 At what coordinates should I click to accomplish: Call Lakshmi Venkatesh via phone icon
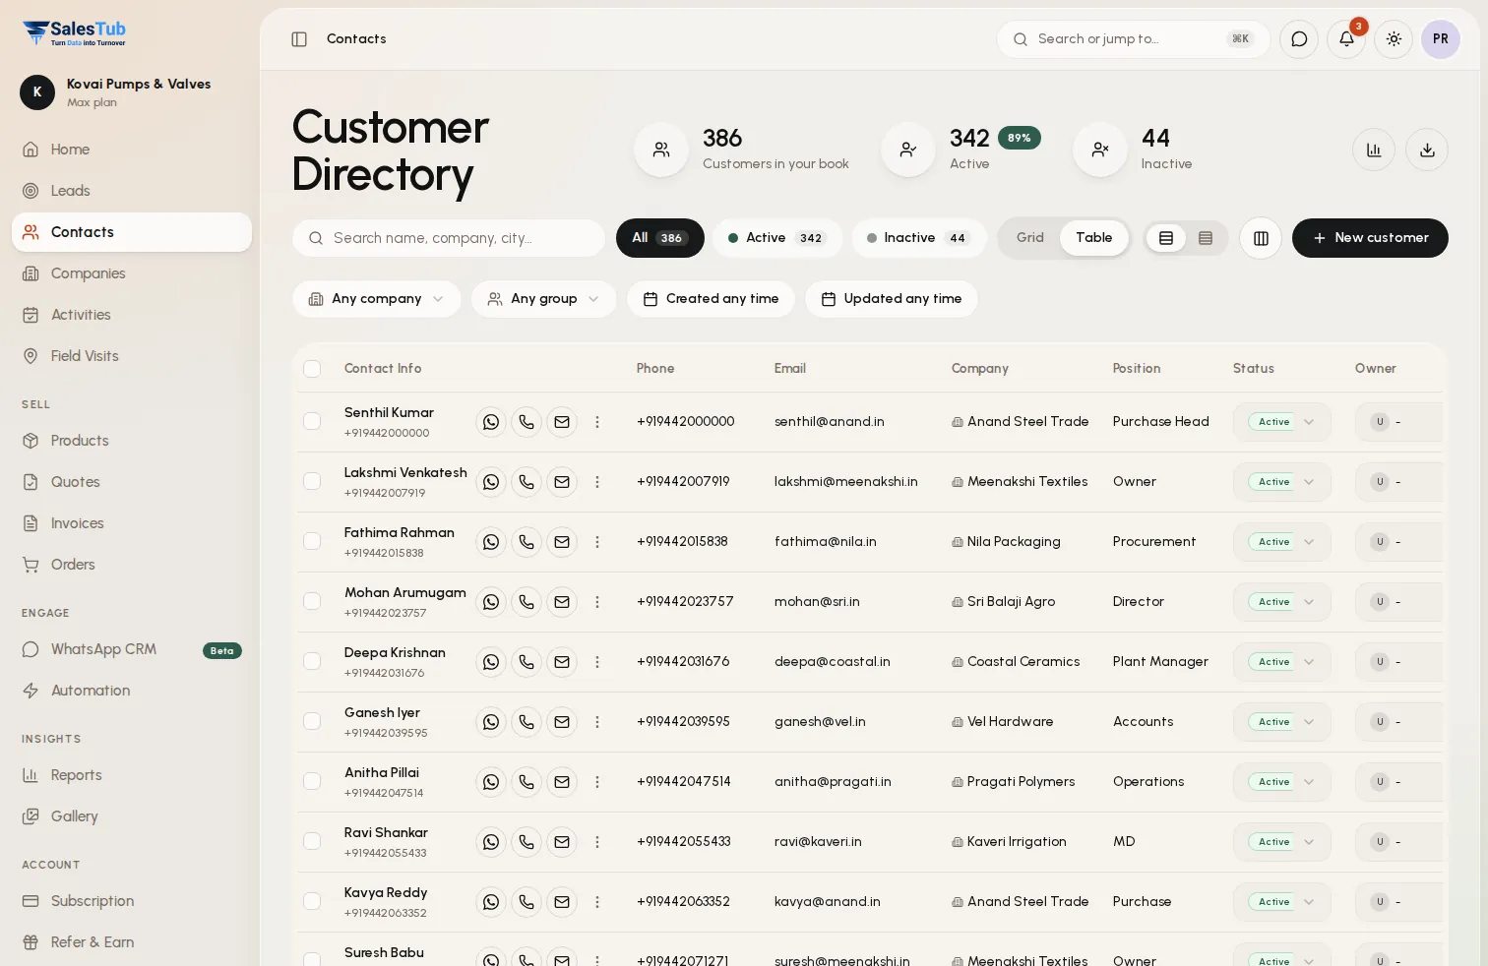click(x=527, y=482)
